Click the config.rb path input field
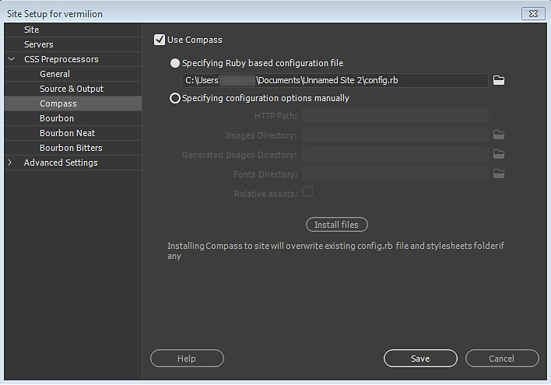The width and height of the screenshot is (551, 385). (335, 80)
